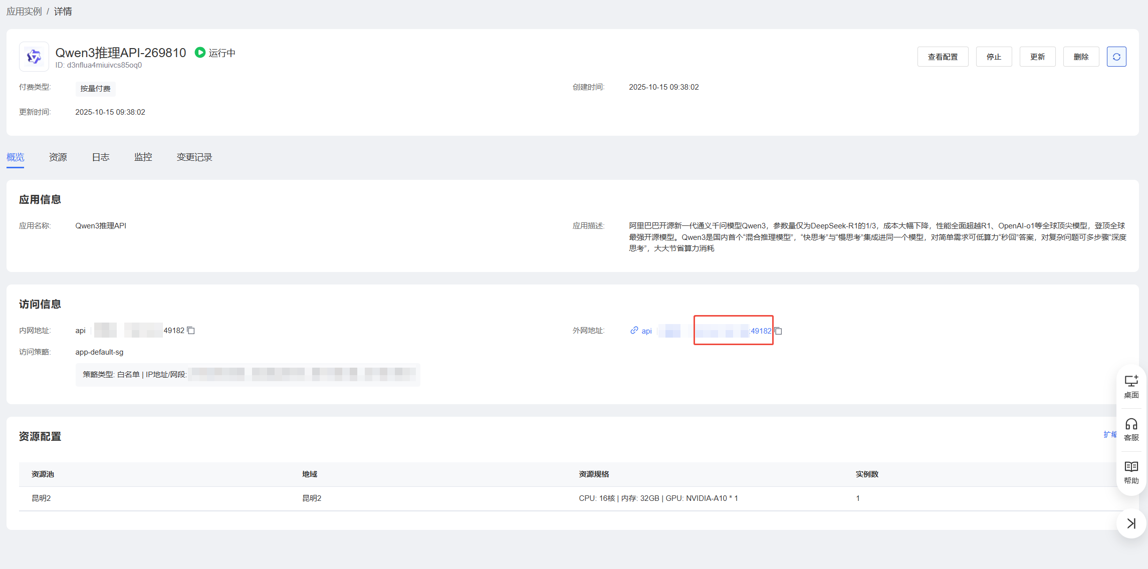Collapse the floating sidebar arrow
The width and height of the screenshot is (1148, 569).
pos(1131,523)
